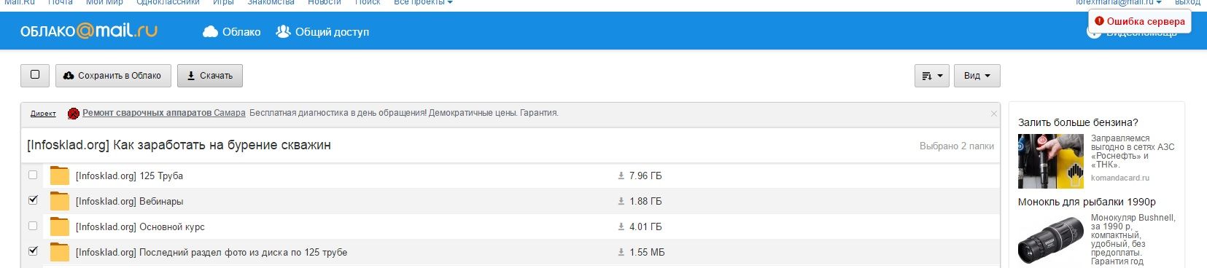Open the Последний раздел фото folder icon
The height and width of the screenshot is (268, 1207).
(x=59, y=252)
